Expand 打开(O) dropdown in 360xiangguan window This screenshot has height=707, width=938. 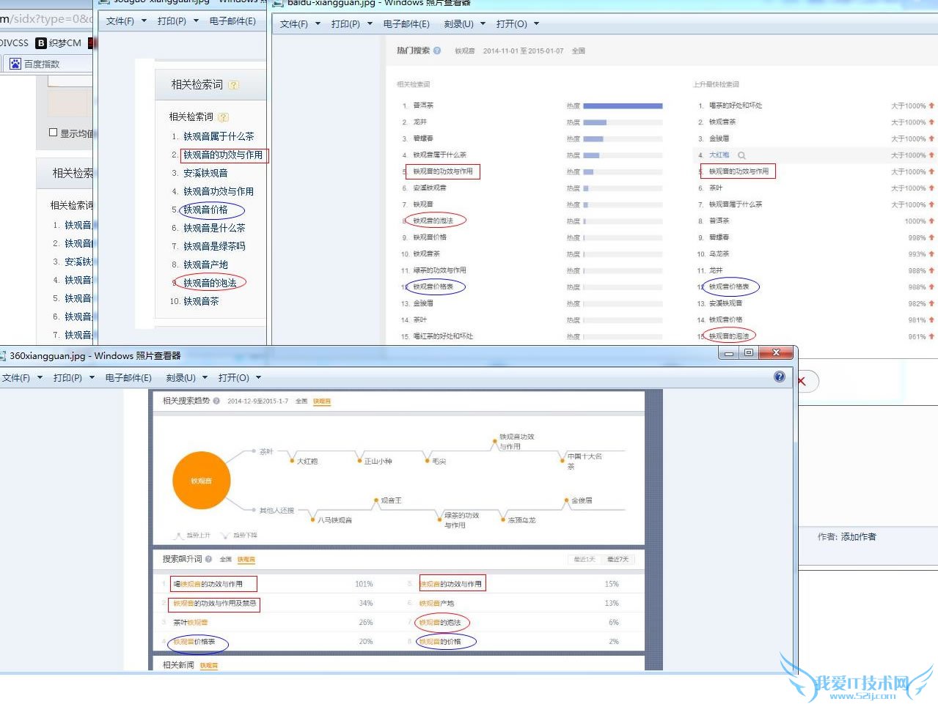point(239,378)
